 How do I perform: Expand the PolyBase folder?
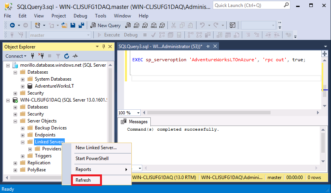(15, 170)
